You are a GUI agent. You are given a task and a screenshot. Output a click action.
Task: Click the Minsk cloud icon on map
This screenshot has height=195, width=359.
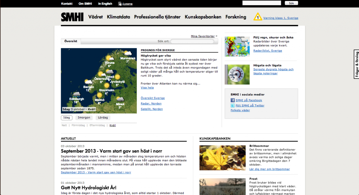120,99
